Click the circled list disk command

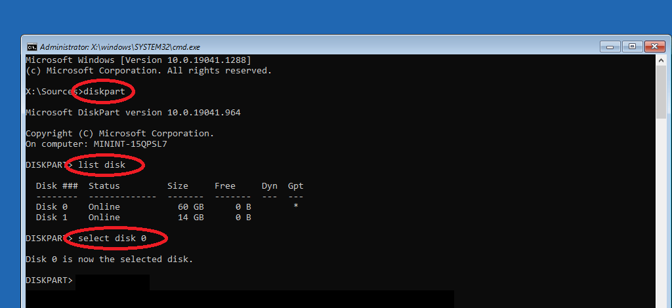click(x=102, y=165)
